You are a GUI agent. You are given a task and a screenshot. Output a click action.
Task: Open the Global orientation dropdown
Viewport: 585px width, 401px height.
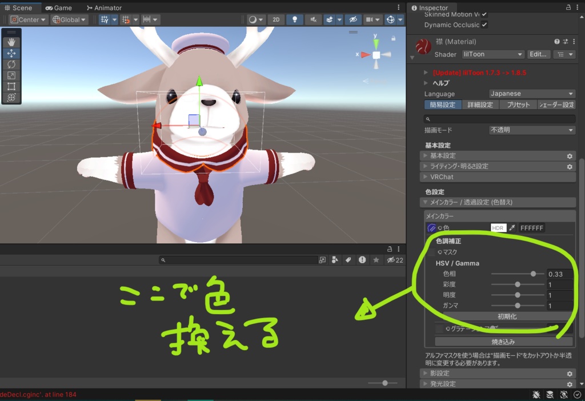click(69, 19)
